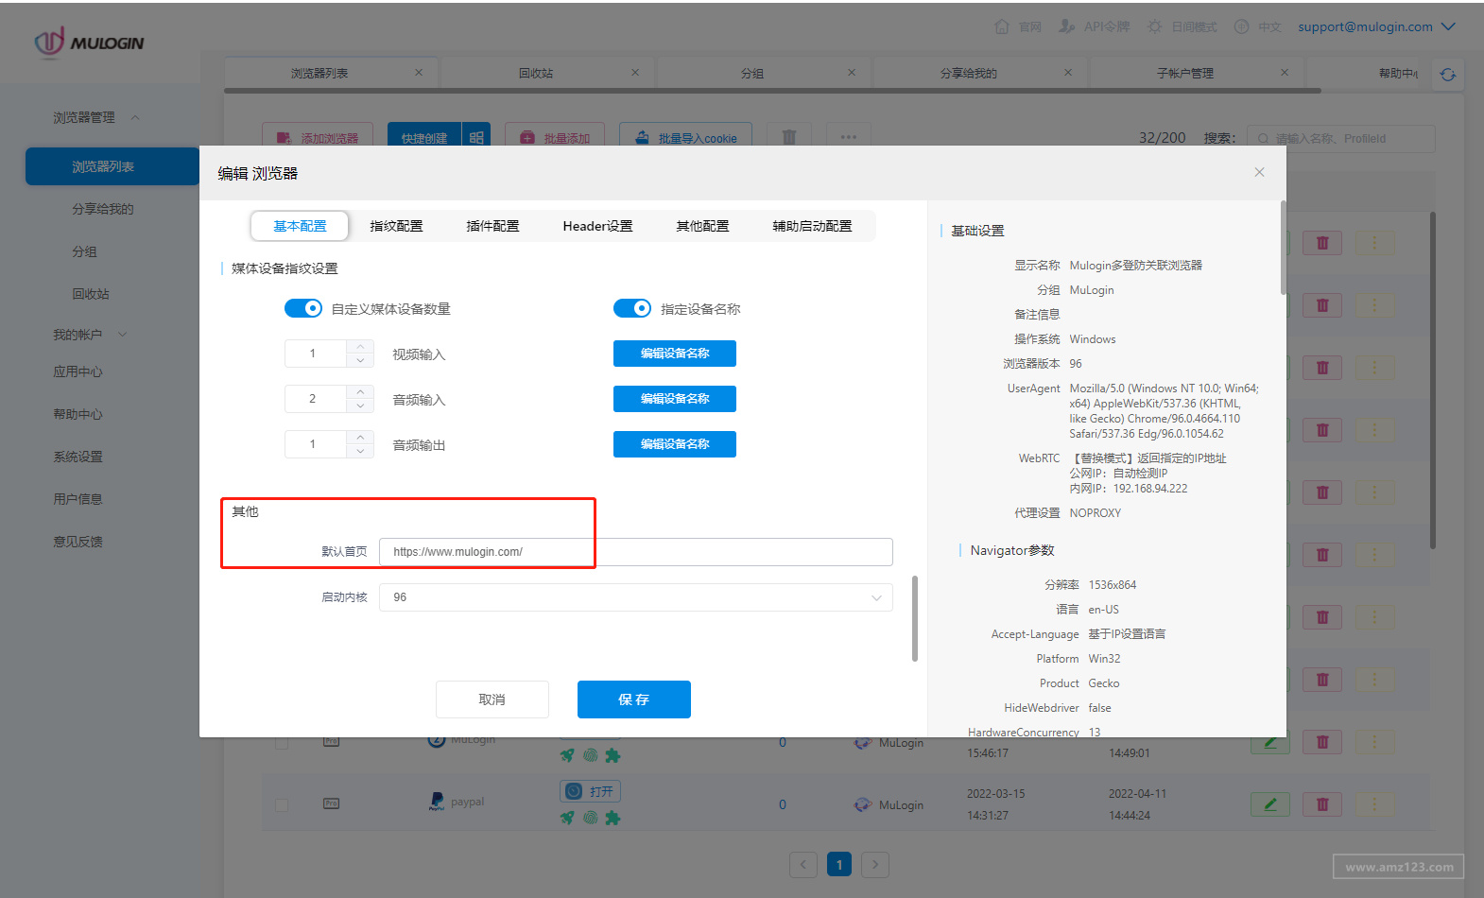Click the API令牌 icon link
The height and width of the screenshot is (898, 1484).
[1094, 26]
